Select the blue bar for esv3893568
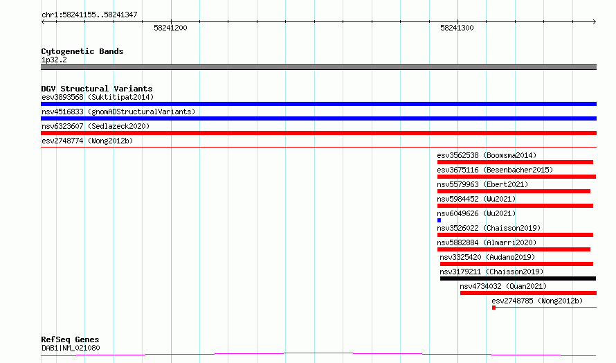This screenshot has height=363, width=616. [x=318, y=104]
